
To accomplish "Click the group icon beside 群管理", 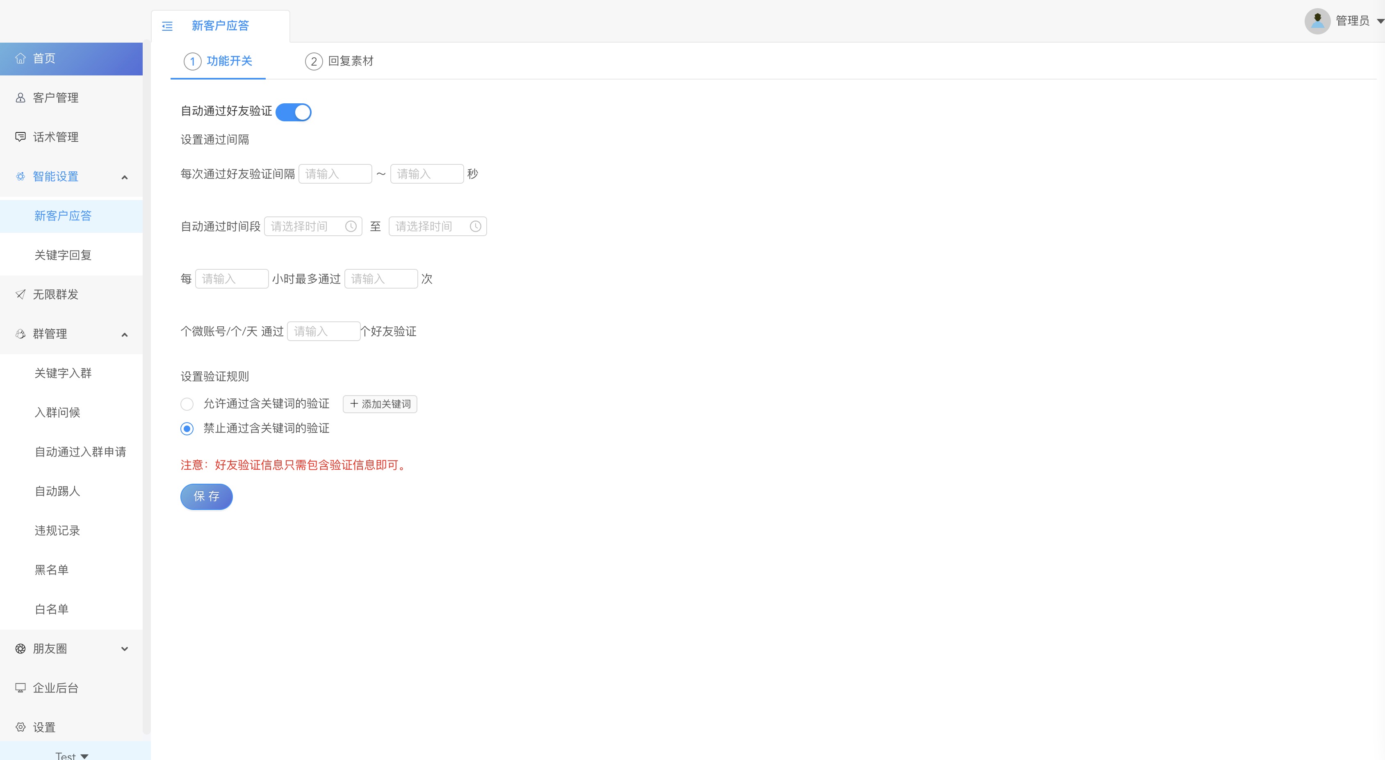I will 21,334.
